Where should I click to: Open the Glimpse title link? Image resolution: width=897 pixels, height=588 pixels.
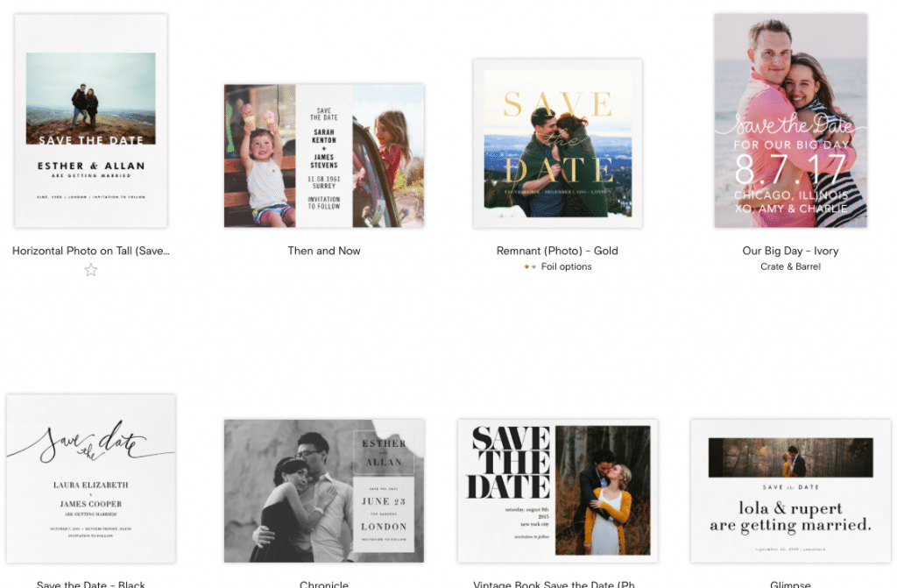pyautogui.click(x=790, y=584)
